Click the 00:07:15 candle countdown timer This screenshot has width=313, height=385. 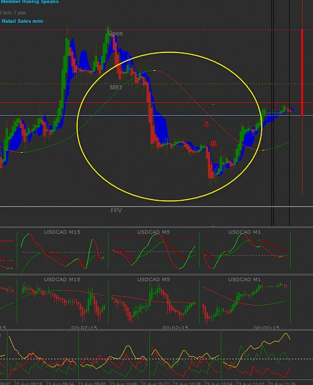[84, 328]
